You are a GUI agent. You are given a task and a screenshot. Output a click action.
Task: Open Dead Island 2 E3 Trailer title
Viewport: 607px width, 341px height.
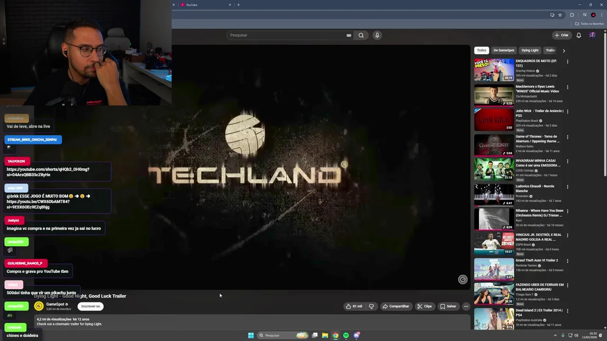tap(539, 313)
